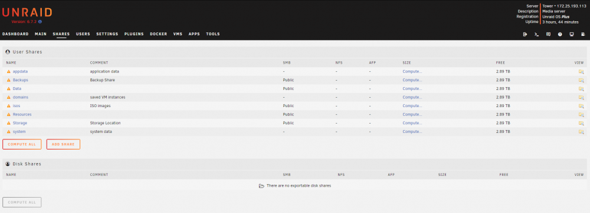Screen dimensions: 590x213
Task: Open the isos share link
Action: click(17, 106)
